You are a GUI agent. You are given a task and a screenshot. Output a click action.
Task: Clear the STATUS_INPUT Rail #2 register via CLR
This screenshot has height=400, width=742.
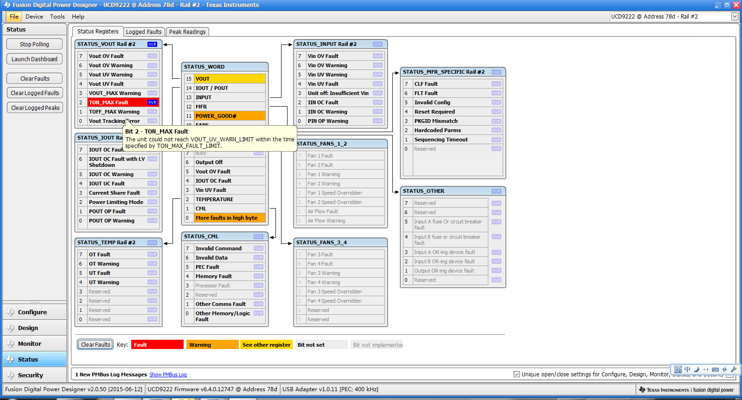[377, 44]
